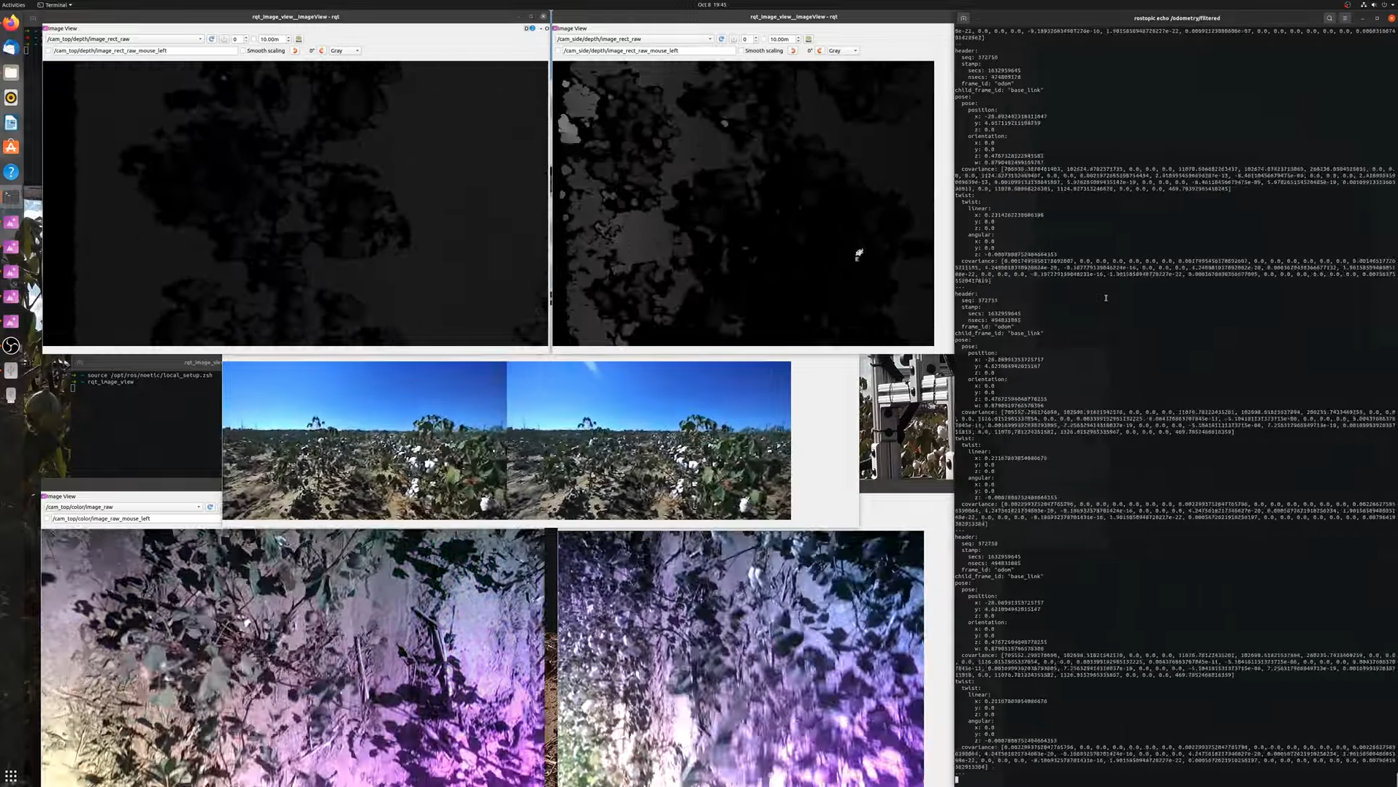Open Show Applications grid in dock

pos(11,775)
